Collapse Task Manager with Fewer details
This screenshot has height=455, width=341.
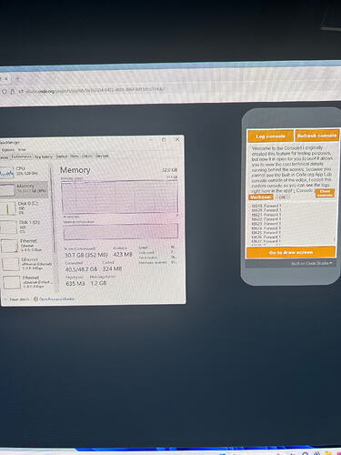(17, 299)
